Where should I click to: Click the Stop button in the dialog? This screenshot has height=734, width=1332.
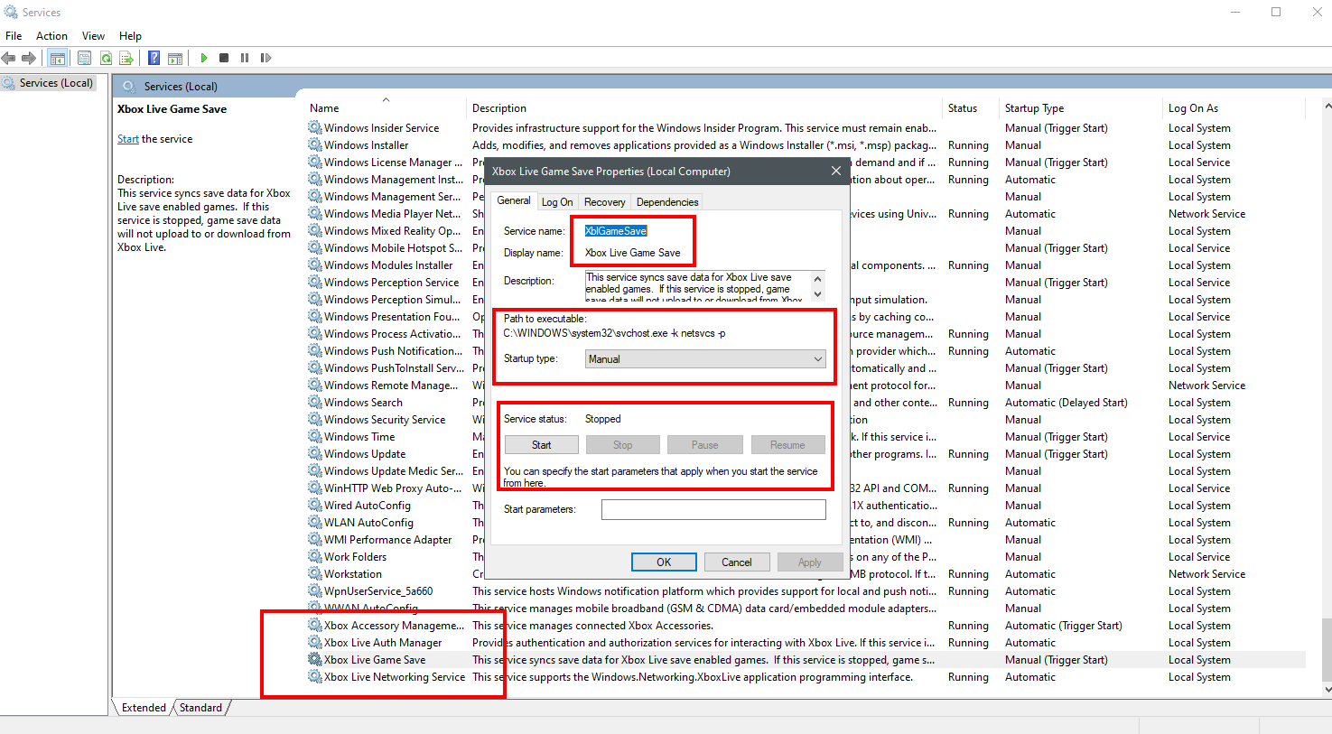coord(623,445)
